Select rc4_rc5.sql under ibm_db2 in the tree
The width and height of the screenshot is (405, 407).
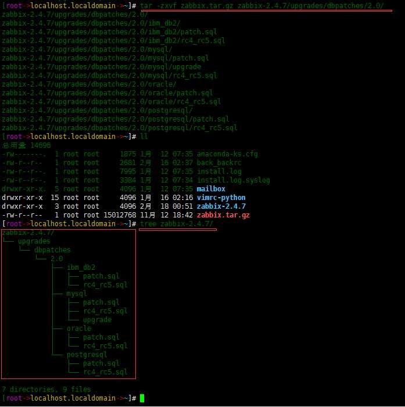click(105, 285)
